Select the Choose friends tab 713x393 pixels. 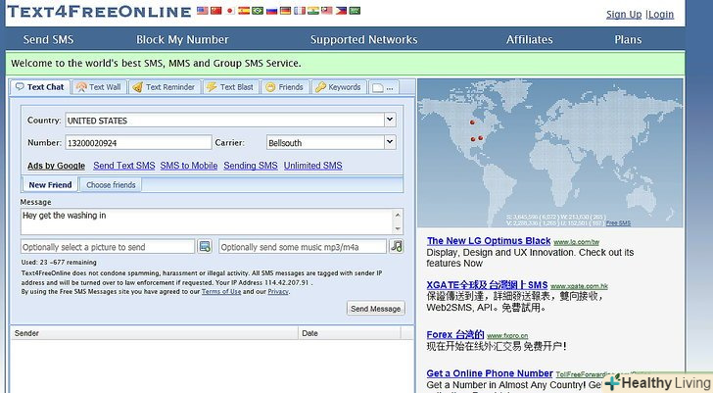(x=111, y=184)
